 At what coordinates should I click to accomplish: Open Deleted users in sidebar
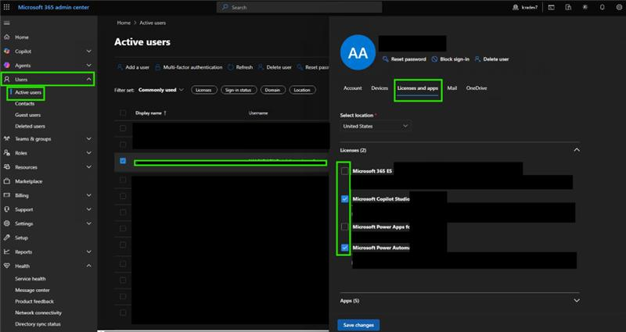coord(30,127)
